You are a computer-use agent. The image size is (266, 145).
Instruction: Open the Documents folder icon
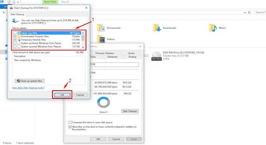101,28
